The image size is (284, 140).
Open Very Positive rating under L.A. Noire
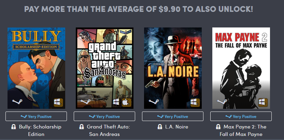(x=173, y=116)
